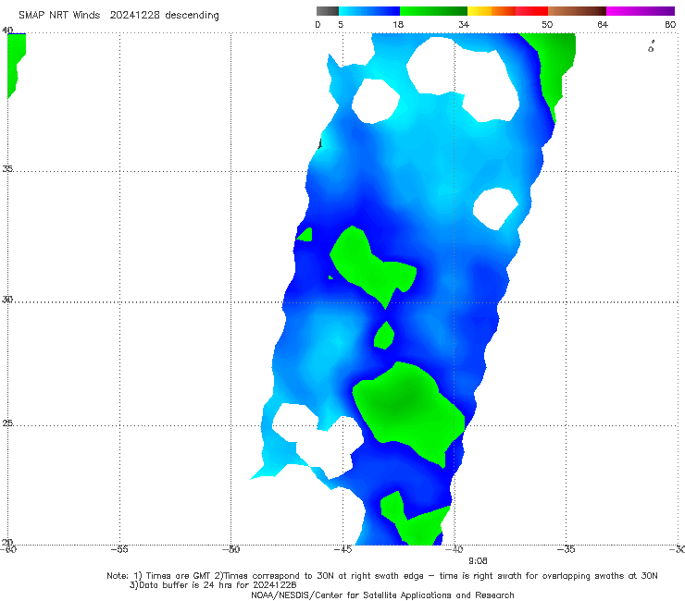The height and width of the screenshot is (601, 685).
Task: Click the brown section of the color bar
Action: pos(577,11)
